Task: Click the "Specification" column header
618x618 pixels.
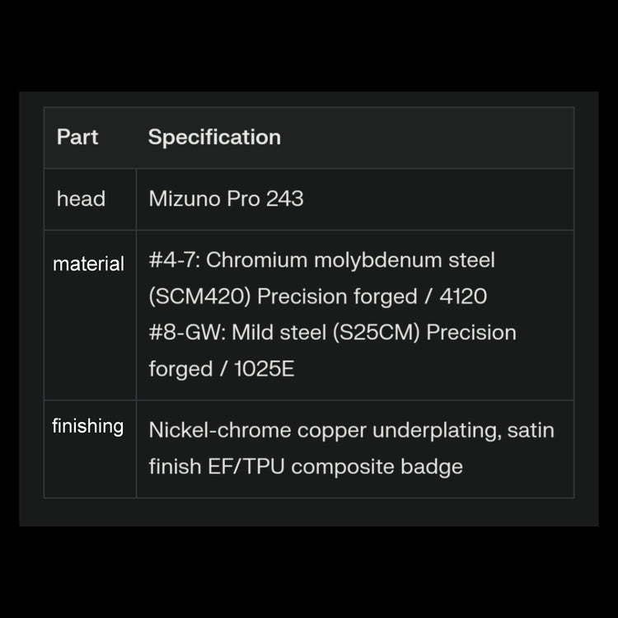Action: (x=214, y=138)
